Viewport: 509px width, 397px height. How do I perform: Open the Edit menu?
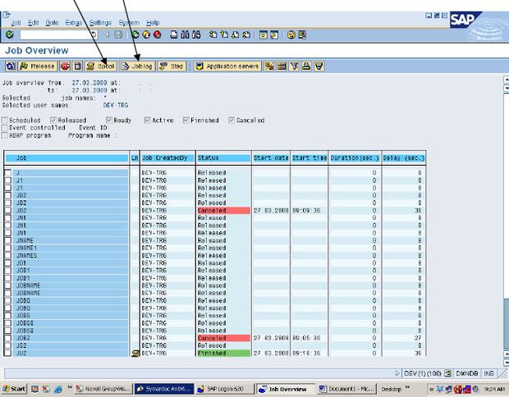pyautogui.click(x=33, y=23)
